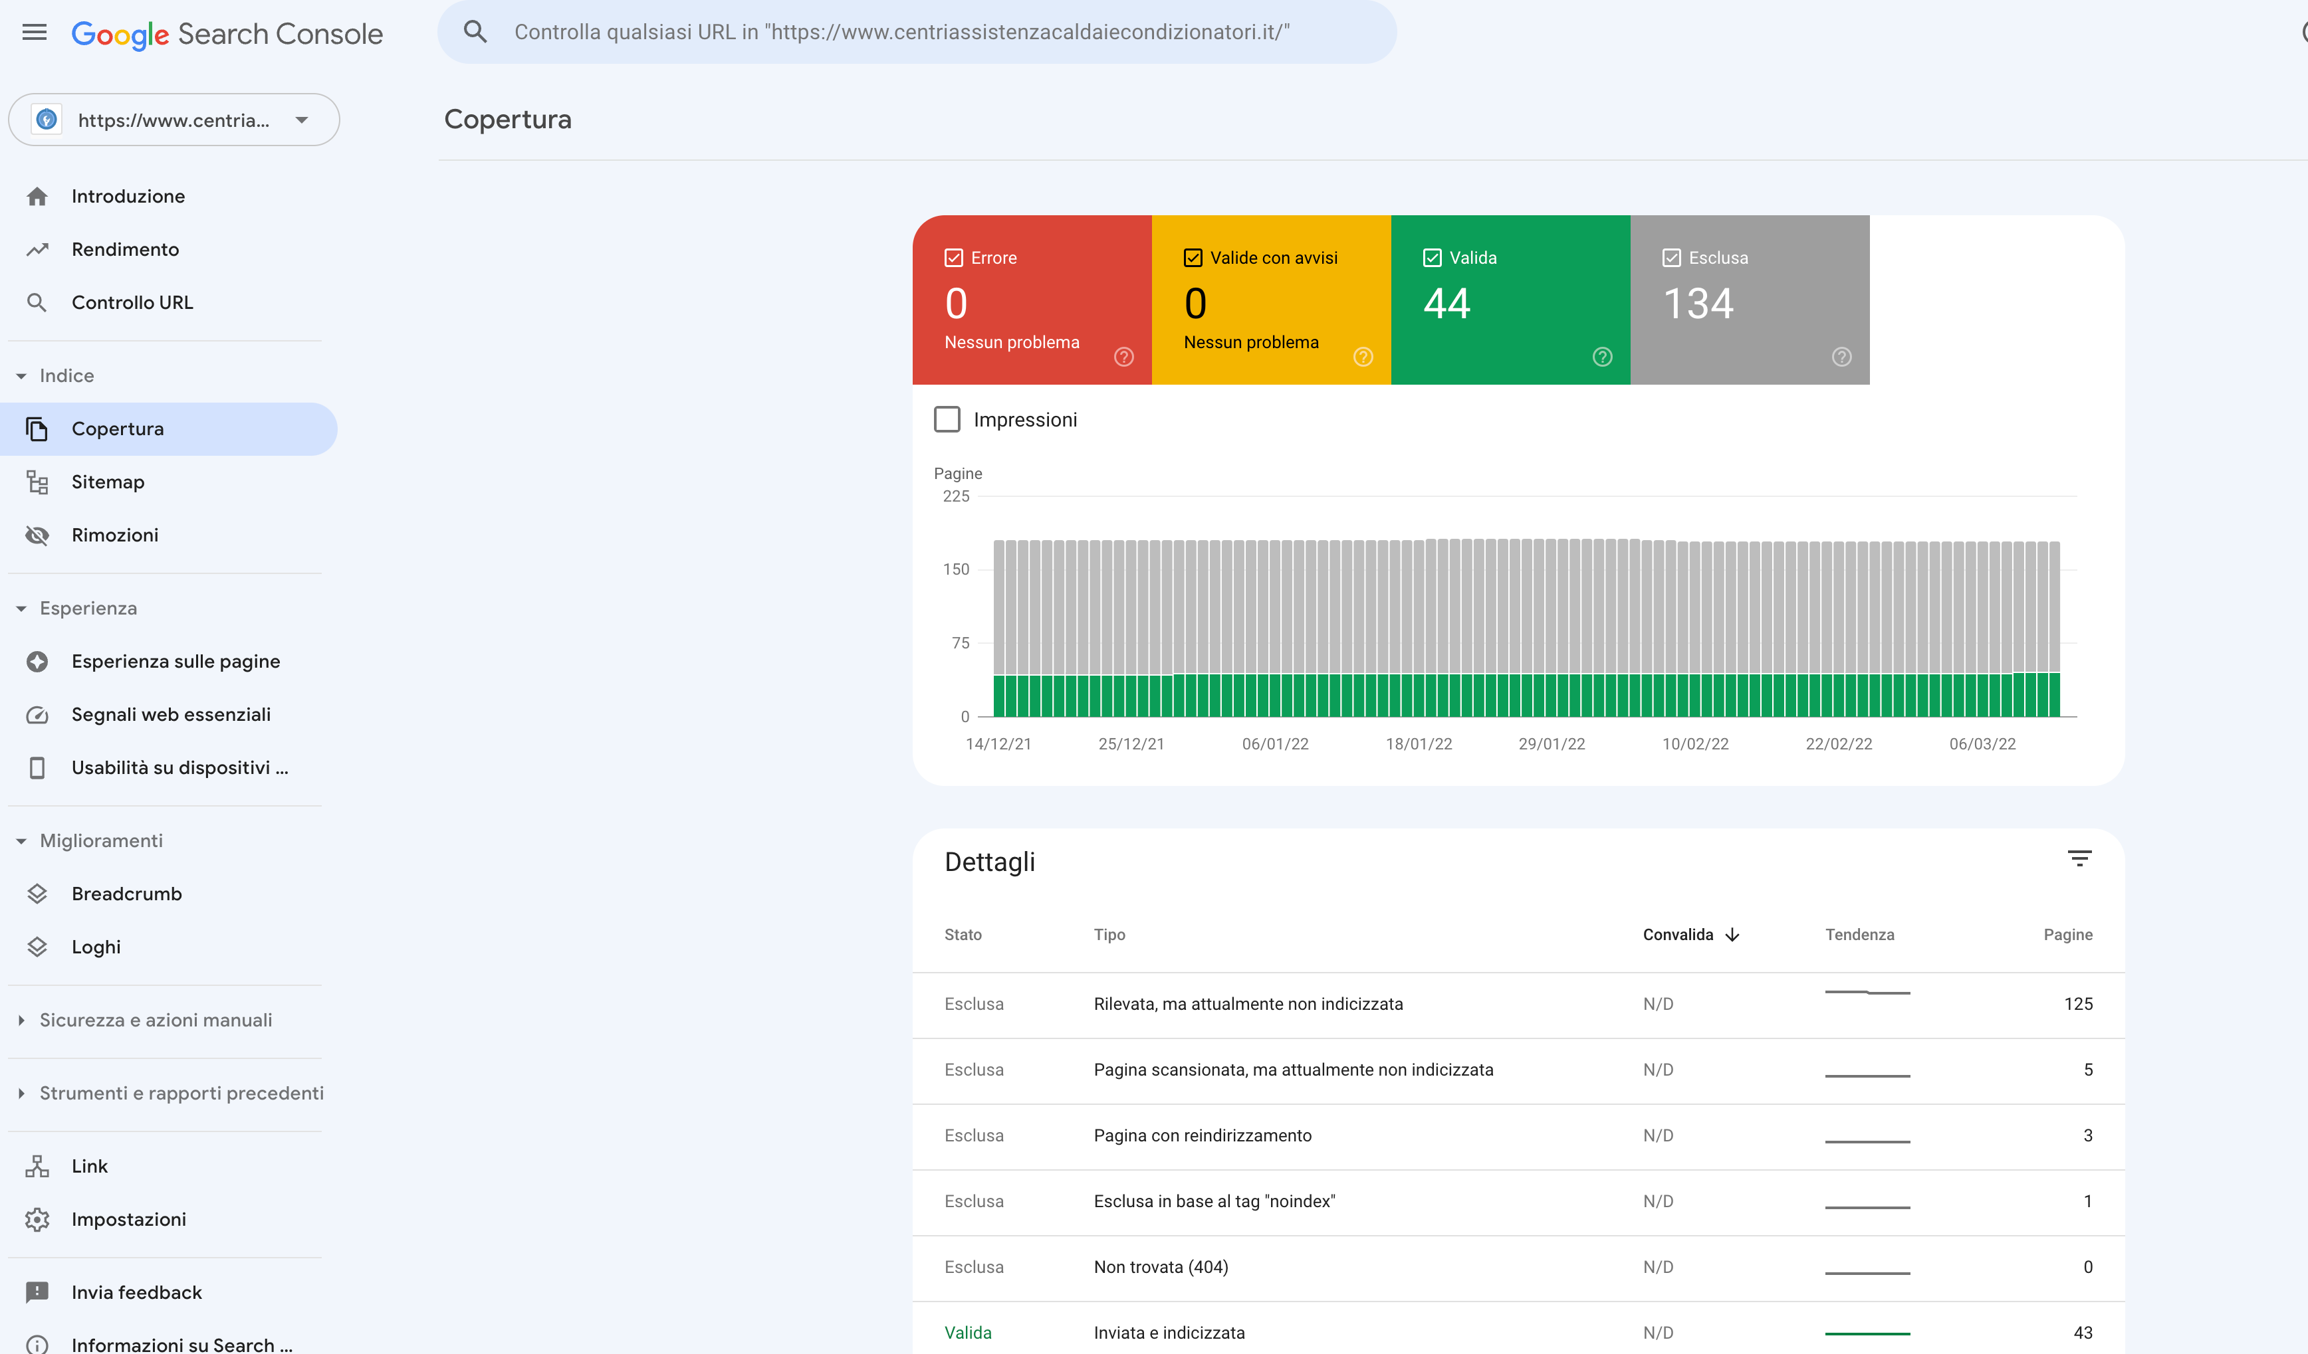Open help on the Valida card
The width and height of the screenshot is (2308, 1354).
point(1602,356)
